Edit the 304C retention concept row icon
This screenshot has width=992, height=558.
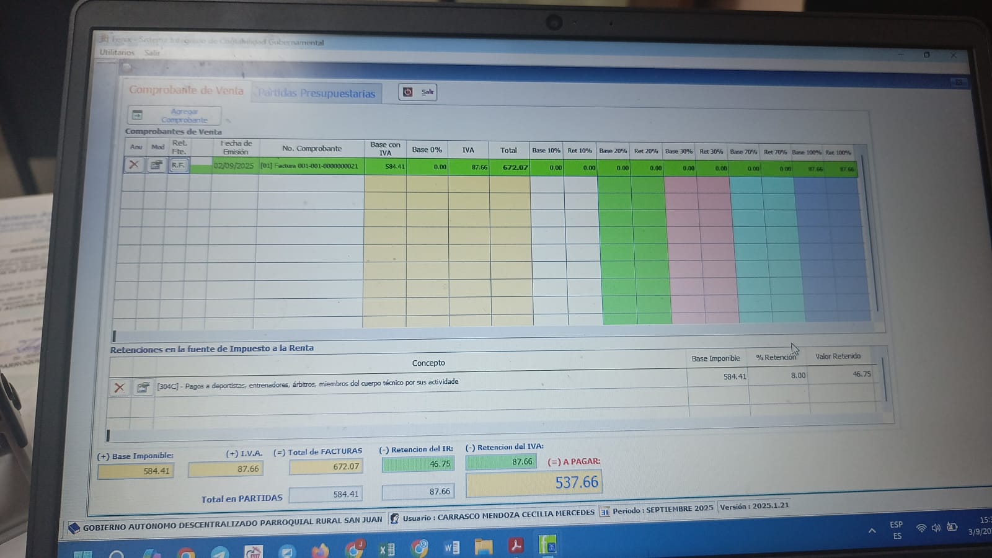tap(143, 387)
